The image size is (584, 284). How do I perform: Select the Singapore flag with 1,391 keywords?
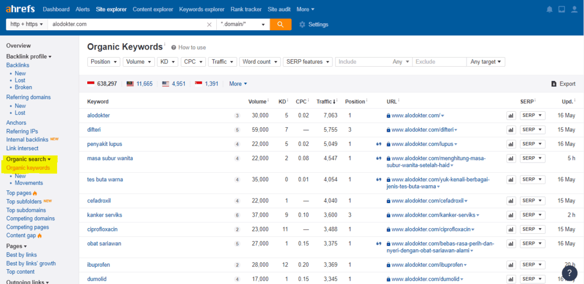click(x=206, y=84)
